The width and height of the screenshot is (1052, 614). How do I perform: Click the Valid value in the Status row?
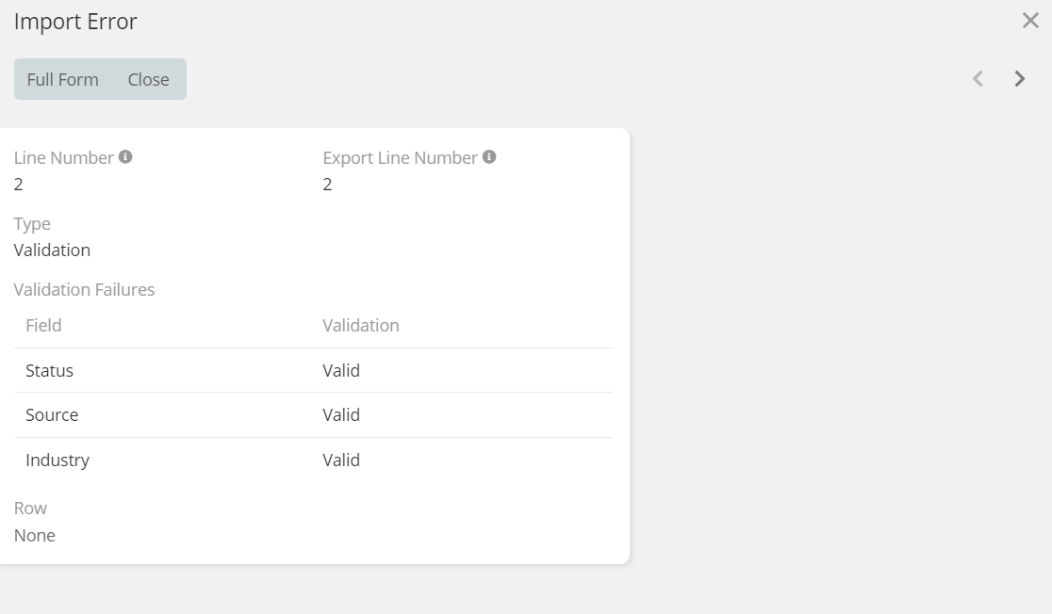[x=341, y=371]
